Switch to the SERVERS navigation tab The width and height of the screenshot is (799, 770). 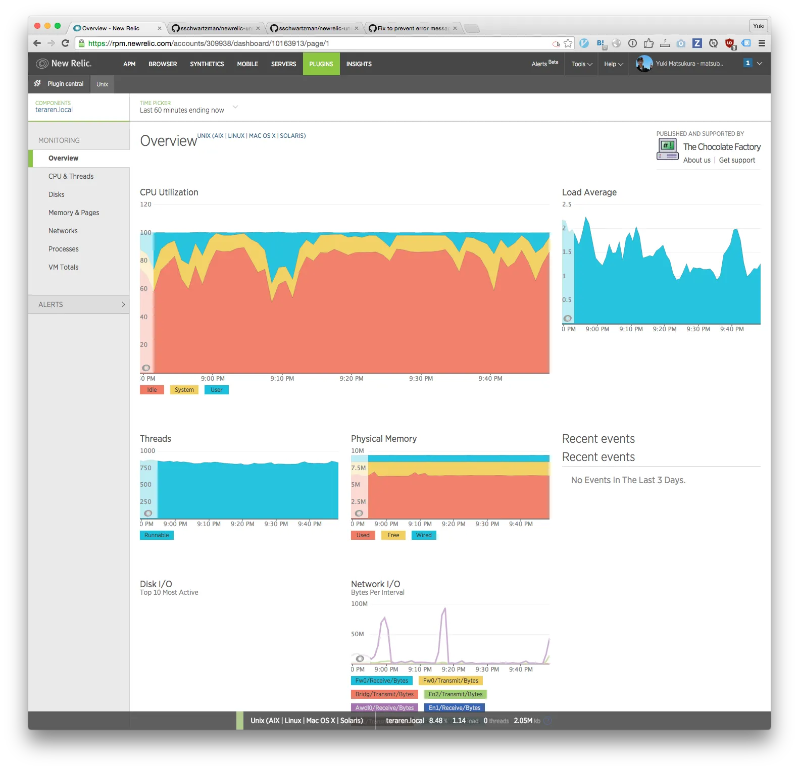coord(283,64)
